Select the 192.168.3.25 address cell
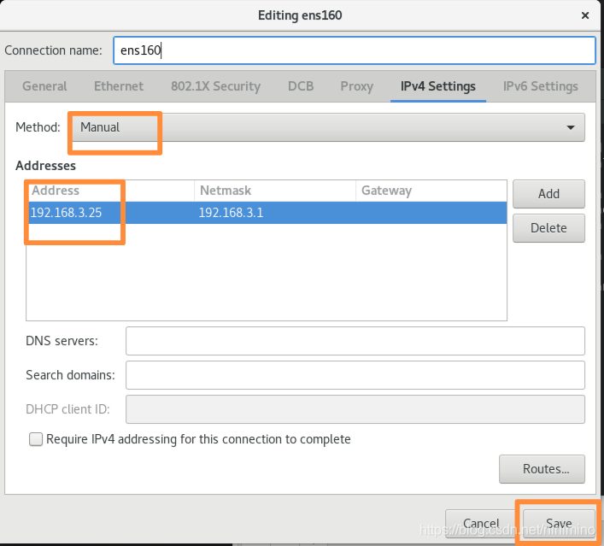Viewport: 604px width, 546px height. coord(67,213)
